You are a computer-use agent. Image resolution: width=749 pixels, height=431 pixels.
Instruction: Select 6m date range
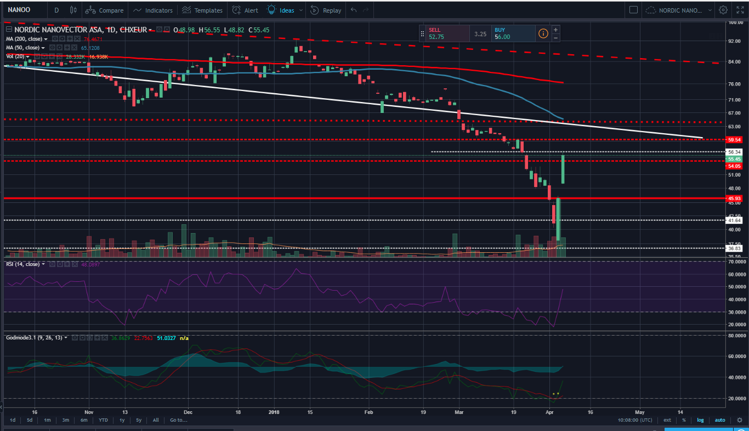click(x=84, y=420)
